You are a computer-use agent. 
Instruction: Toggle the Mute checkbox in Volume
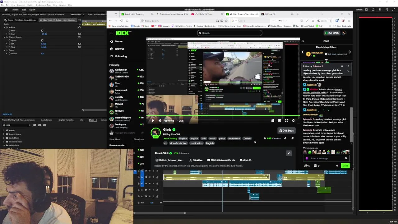[x=42, y=30]
